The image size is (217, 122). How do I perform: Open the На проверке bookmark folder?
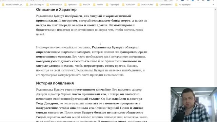click(183, 5)
